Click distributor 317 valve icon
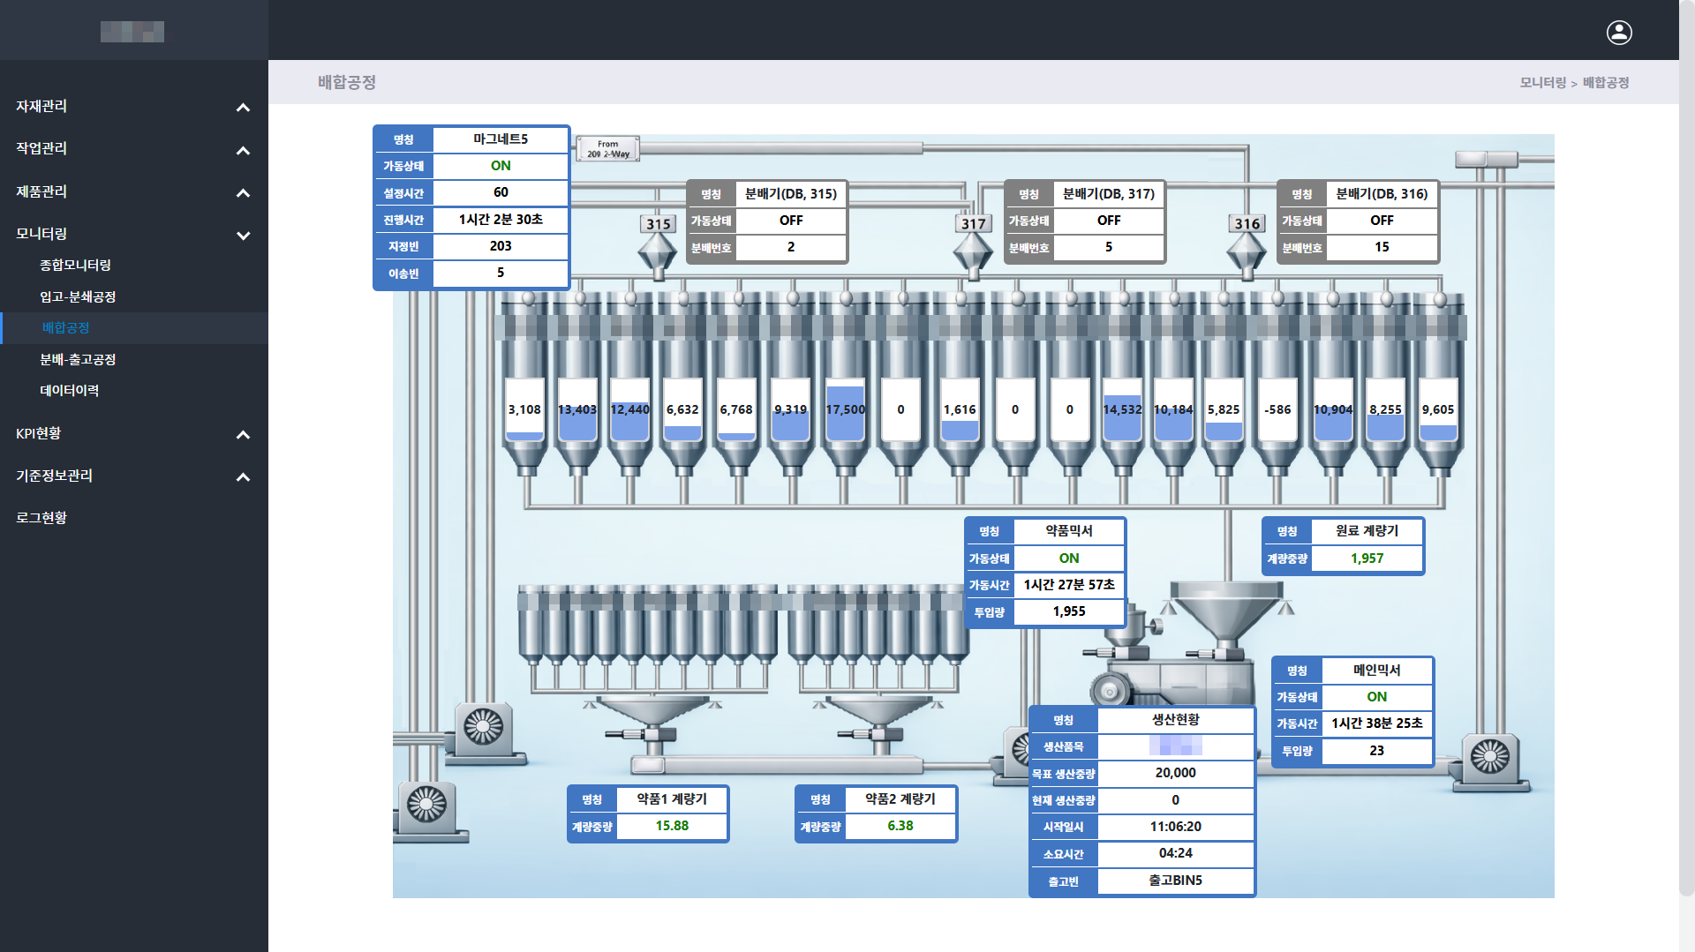Screen dimensions: 1695x952 tap(973, 252)
